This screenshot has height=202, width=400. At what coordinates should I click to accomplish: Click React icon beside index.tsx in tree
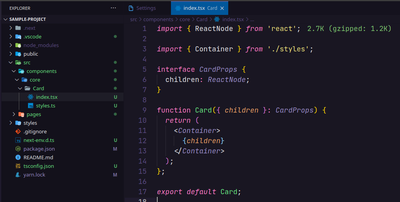pyautogui.click(x=31, y=97)
